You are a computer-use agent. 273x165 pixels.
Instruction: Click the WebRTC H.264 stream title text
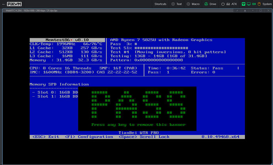(32, 11)
